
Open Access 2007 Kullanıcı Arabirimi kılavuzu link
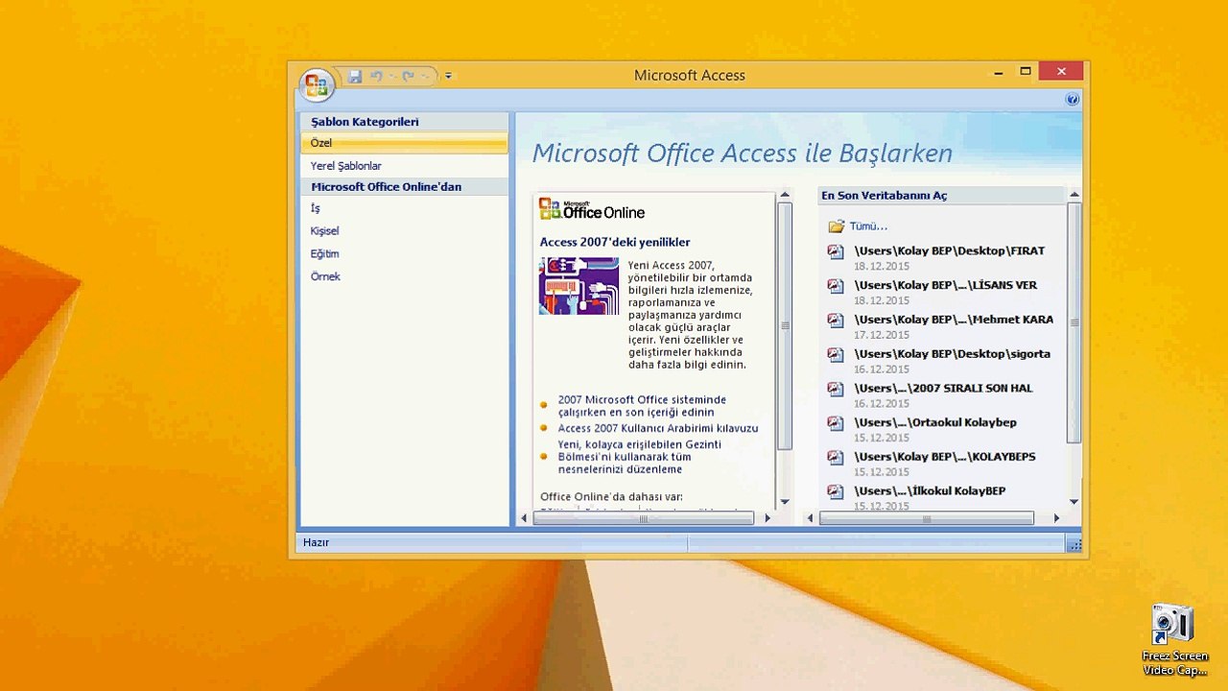[x=658, y=428]
